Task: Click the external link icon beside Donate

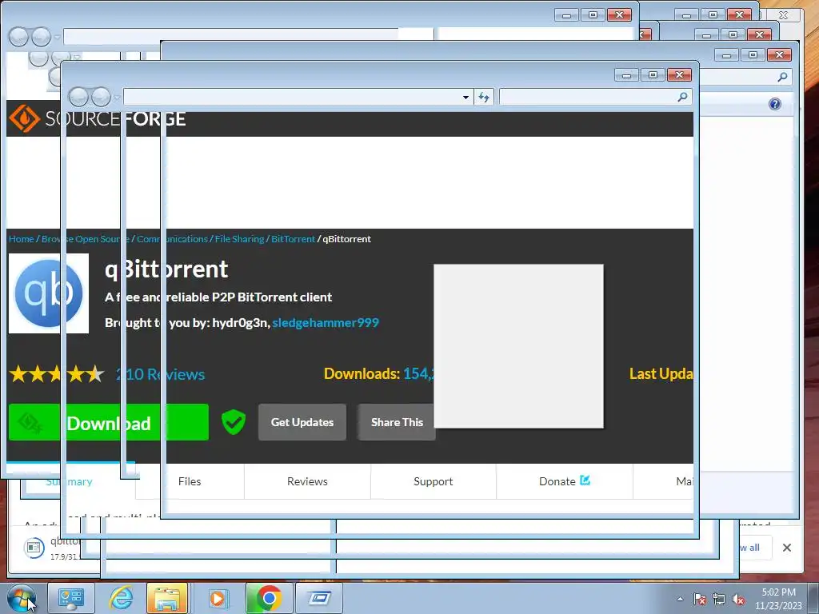Action: pos(585,480)
